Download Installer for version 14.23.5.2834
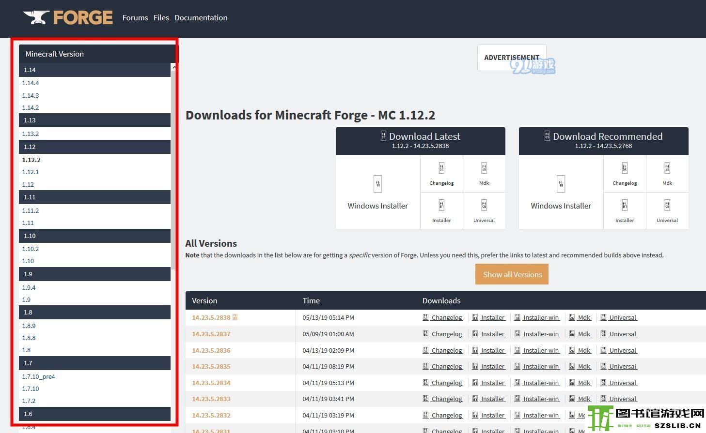Image resolution: width=706 pixels, height=433 pixels. point(493,383)
